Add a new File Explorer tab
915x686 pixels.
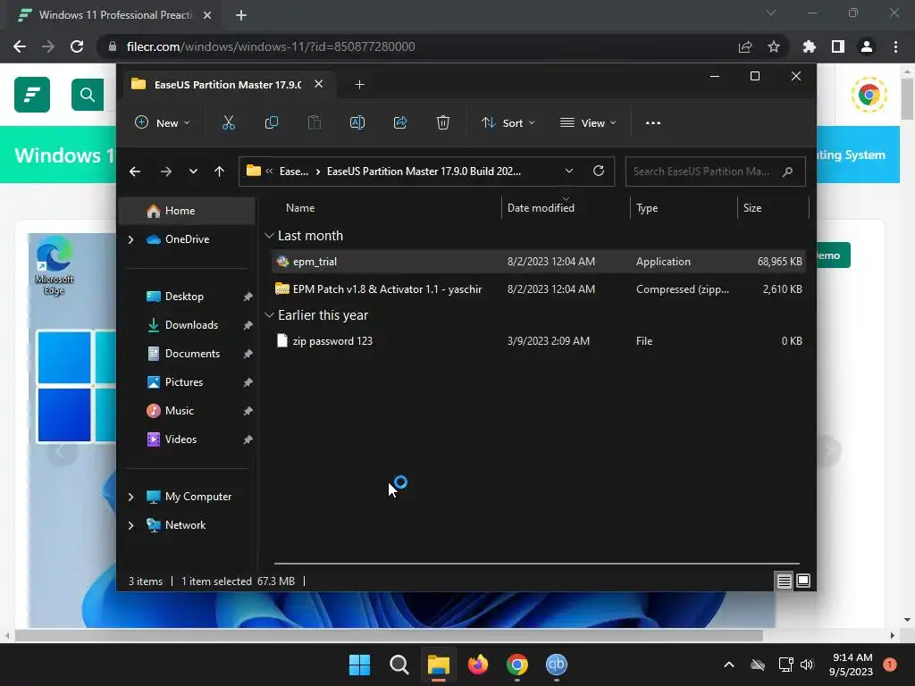[359, 85]
